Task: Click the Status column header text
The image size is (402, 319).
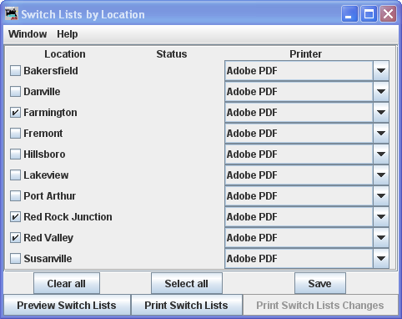Action: point(172,54)
